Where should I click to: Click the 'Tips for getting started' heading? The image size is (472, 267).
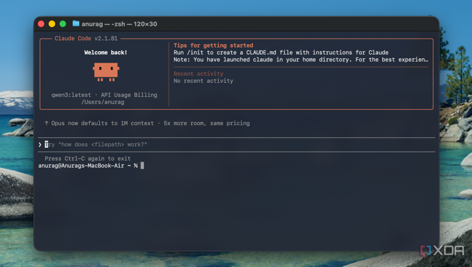coord(213,45)
